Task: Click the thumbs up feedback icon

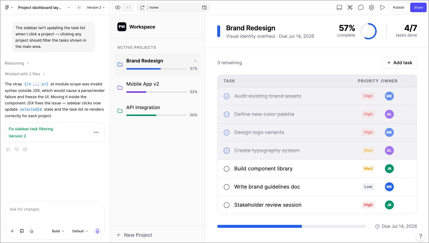Action: 8,149
